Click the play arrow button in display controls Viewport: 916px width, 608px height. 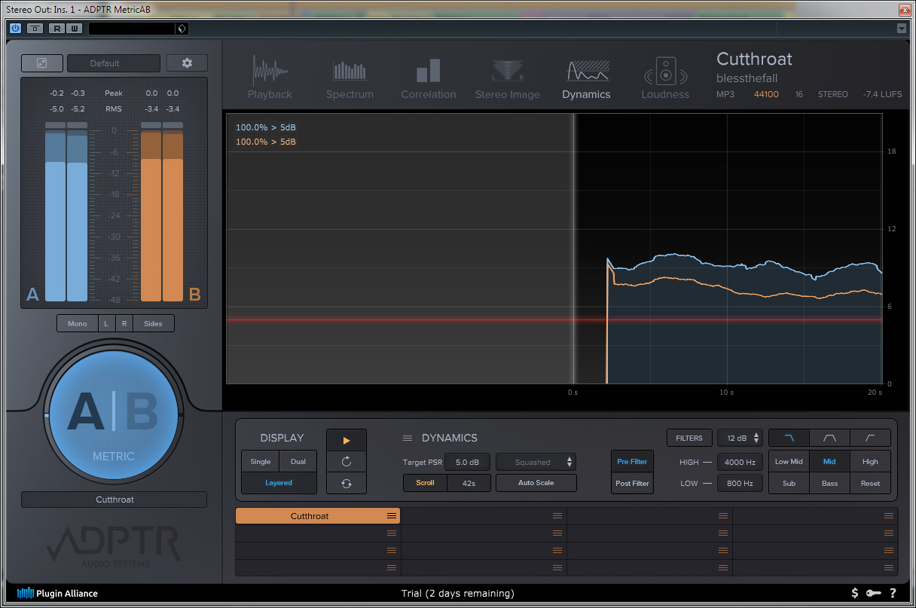[x=347, y=441]
